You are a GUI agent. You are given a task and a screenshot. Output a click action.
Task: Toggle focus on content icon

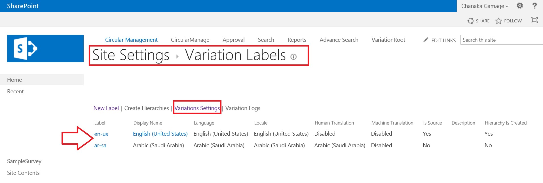534,20
